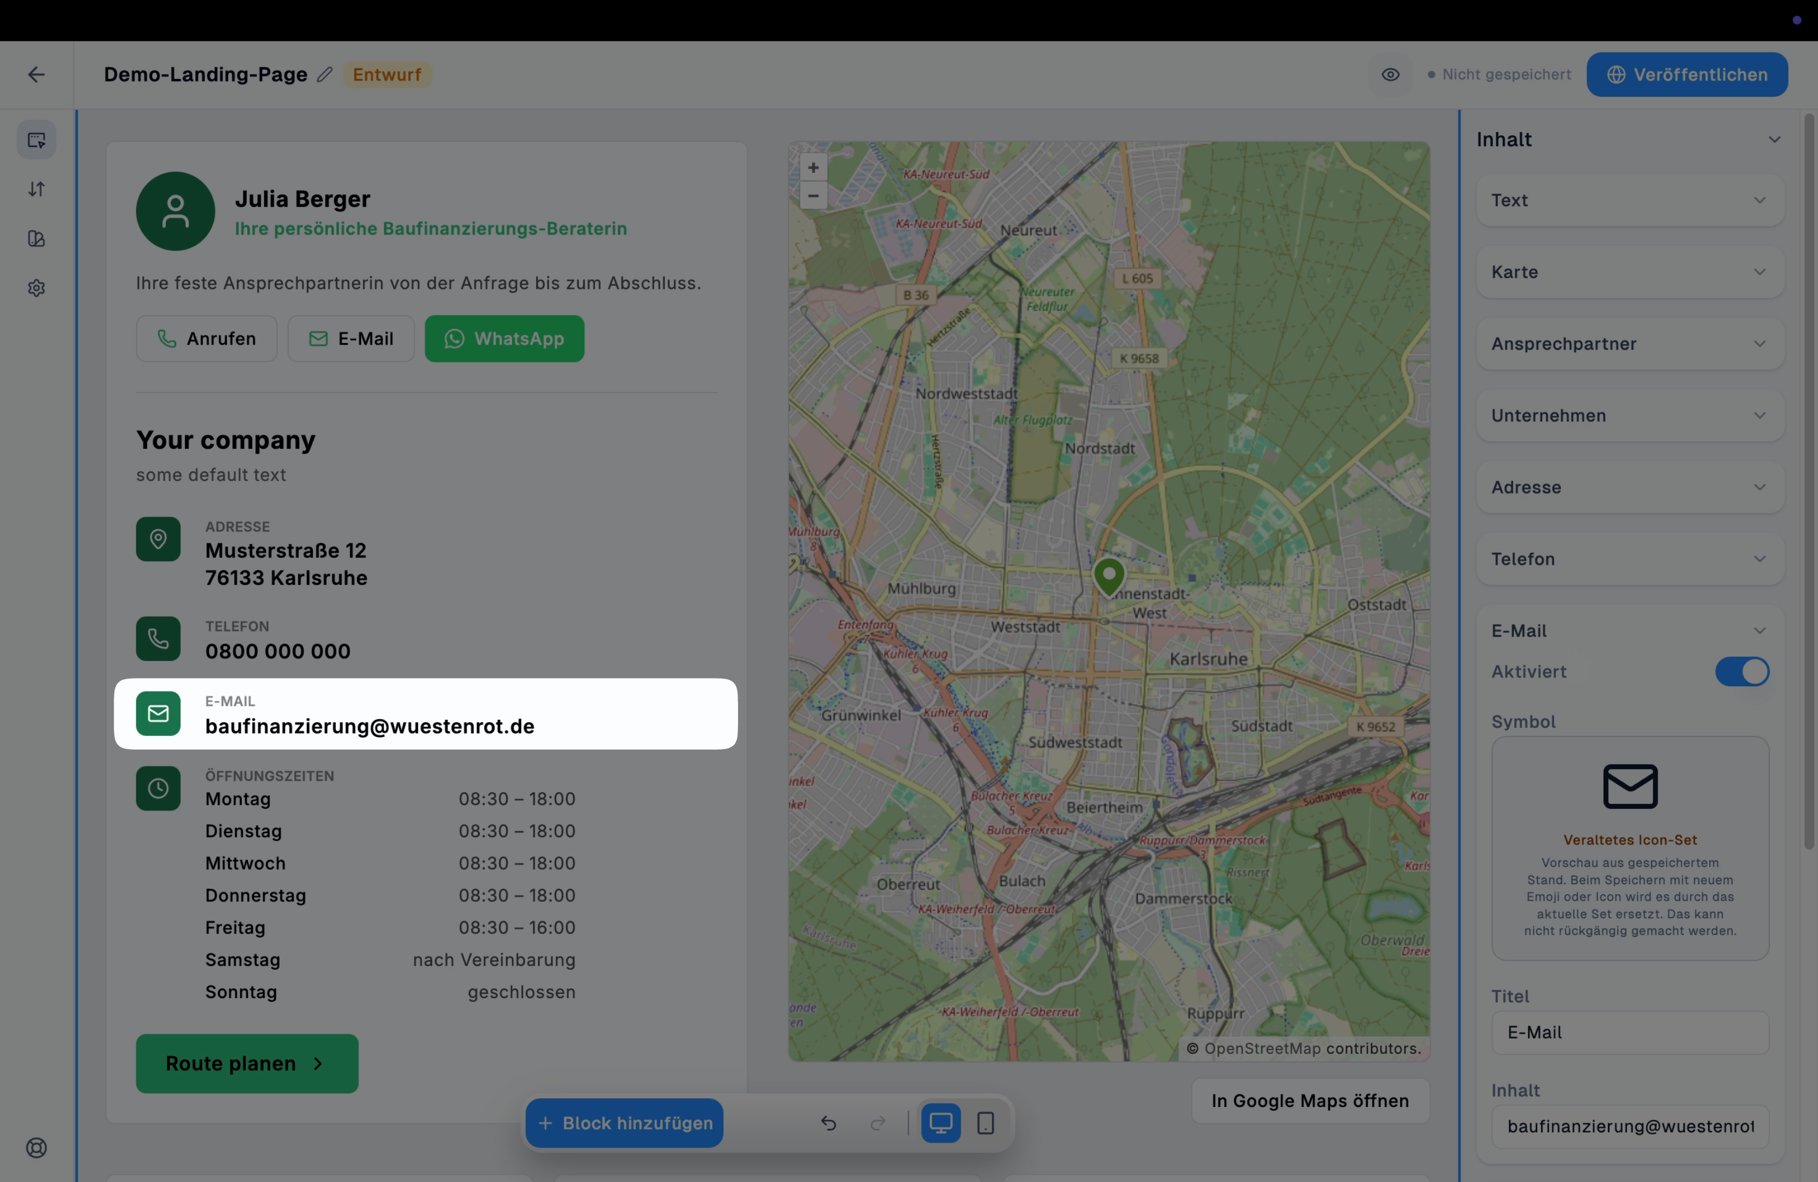Expand the Ansprechpartner section

point(1629,344)
